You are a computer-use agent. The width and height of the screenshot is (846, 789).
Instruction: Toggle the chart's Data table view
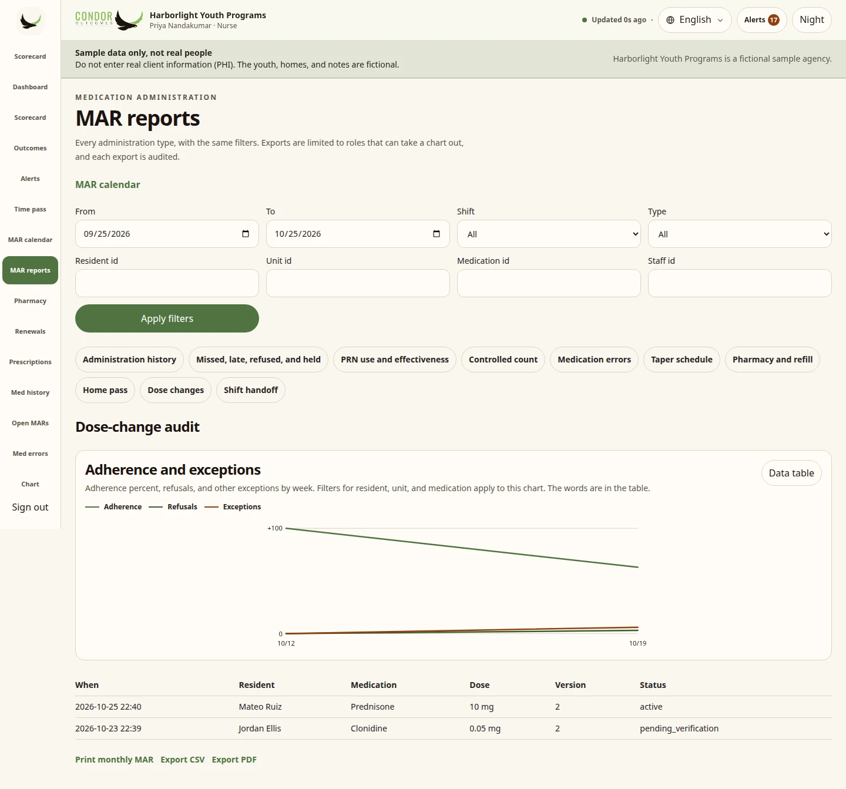coord(791,473)
